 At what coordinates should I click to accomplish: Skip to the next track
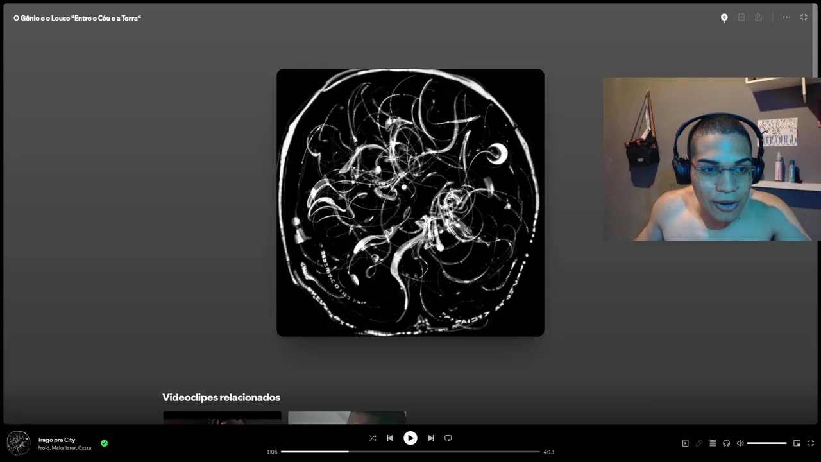[x=431, y=438]
